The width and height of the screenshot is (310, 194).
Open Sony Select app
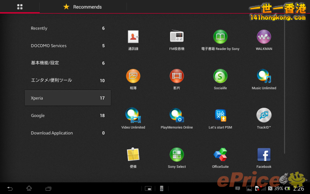click(x=176, y=155)
